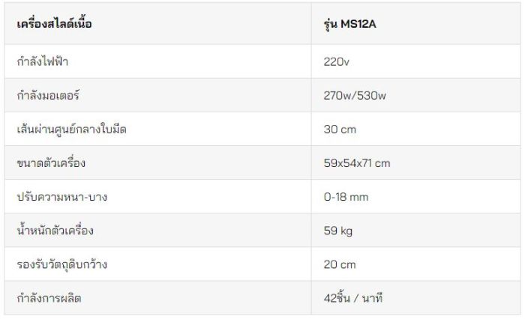
Task: Select the 59 kg weight value
Action: (338, 231)
